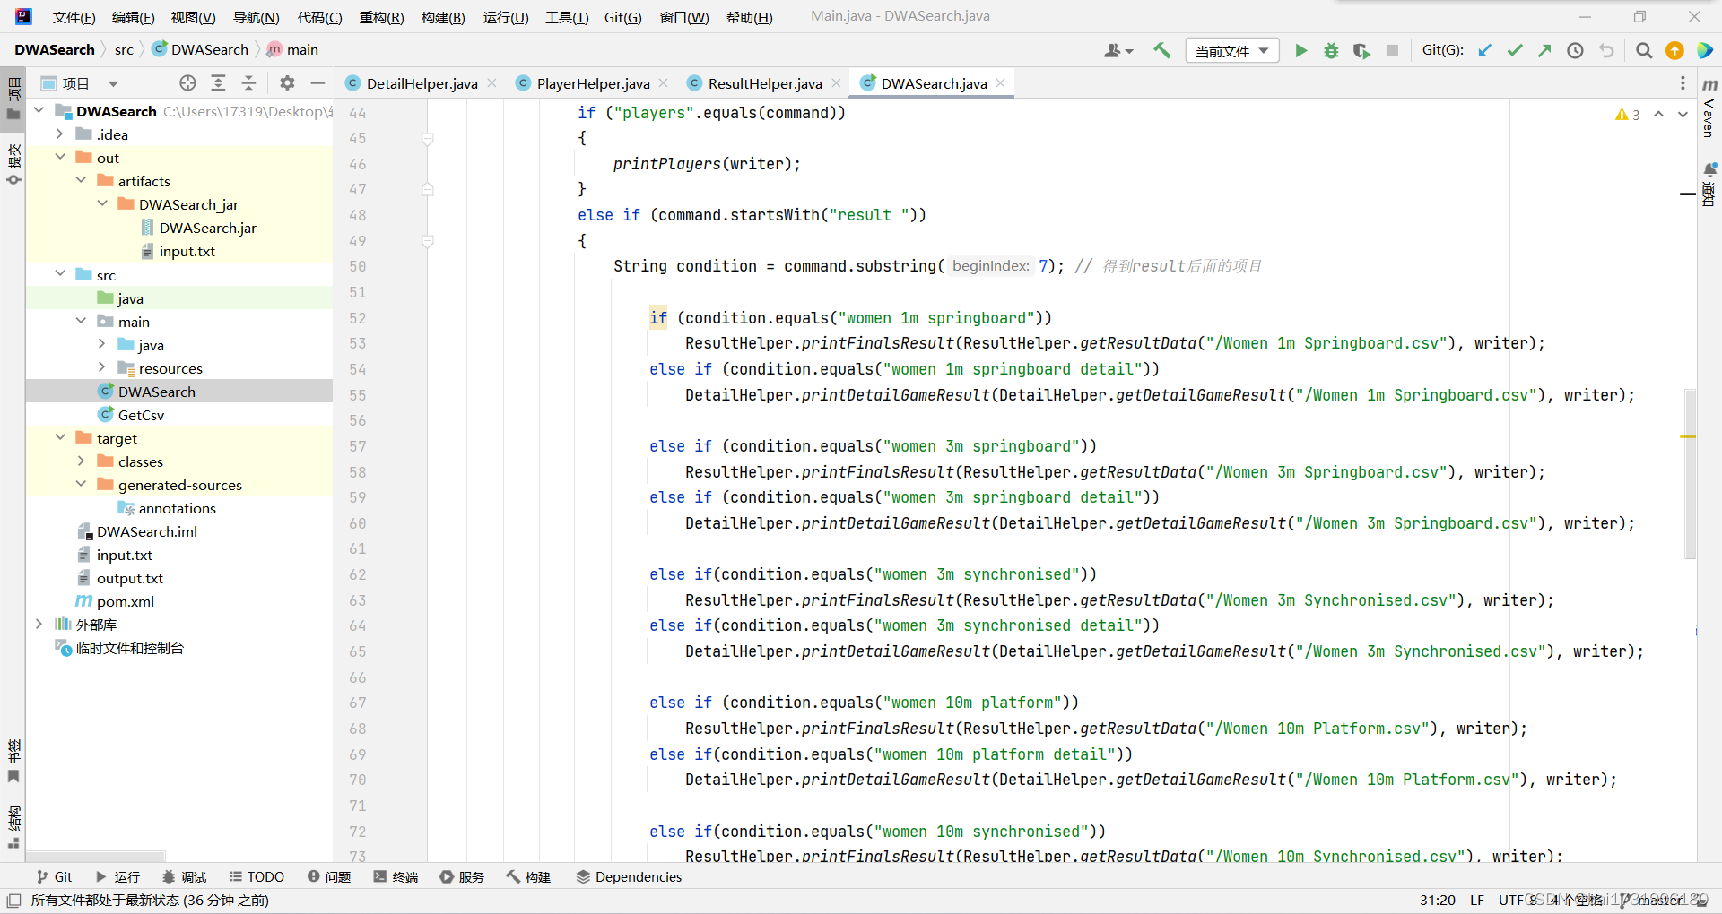
Task: Select pom.xml in project tree
Action: tap(125, 601)
